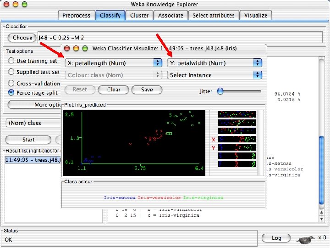The image size is (330, 248).
Task: Click the output scrollbar down arrow
Action: (x=321, y=219)
